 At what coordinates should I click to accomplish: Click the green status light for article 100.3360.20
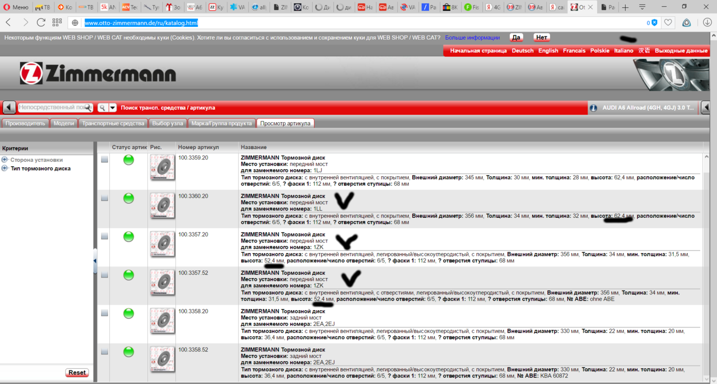128,198
